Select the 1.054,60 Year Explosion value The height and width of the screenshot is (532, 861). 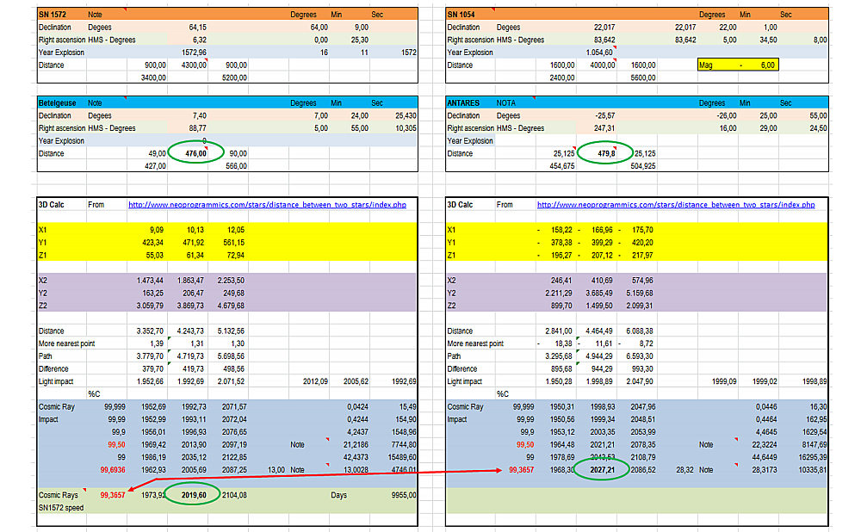[599, 53]
